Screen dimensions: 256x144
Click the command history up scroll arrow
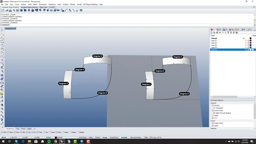[255, 15]
